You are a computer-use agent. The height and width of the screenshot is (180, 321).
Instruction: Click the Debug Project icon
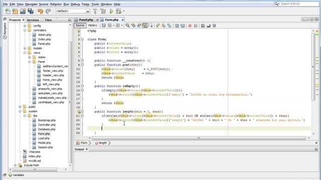[118, 11]
